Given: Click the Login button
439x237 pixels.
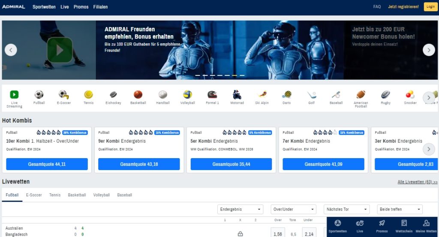Looking at the screenshot, I should pos(430,7).
